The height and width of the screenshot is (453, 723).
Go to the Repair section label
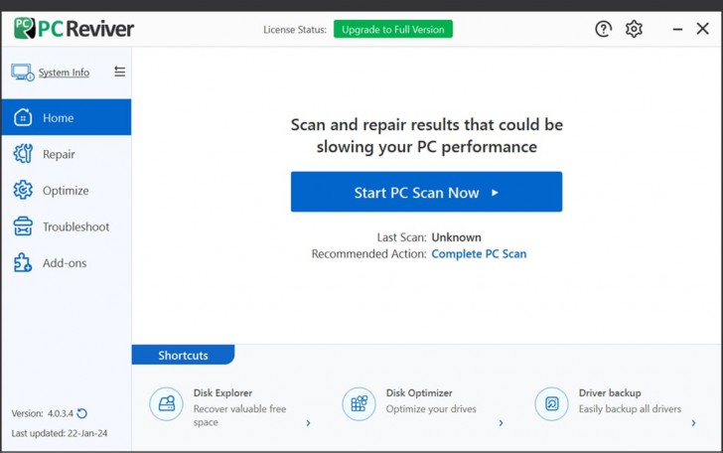[x=59, y=155]
